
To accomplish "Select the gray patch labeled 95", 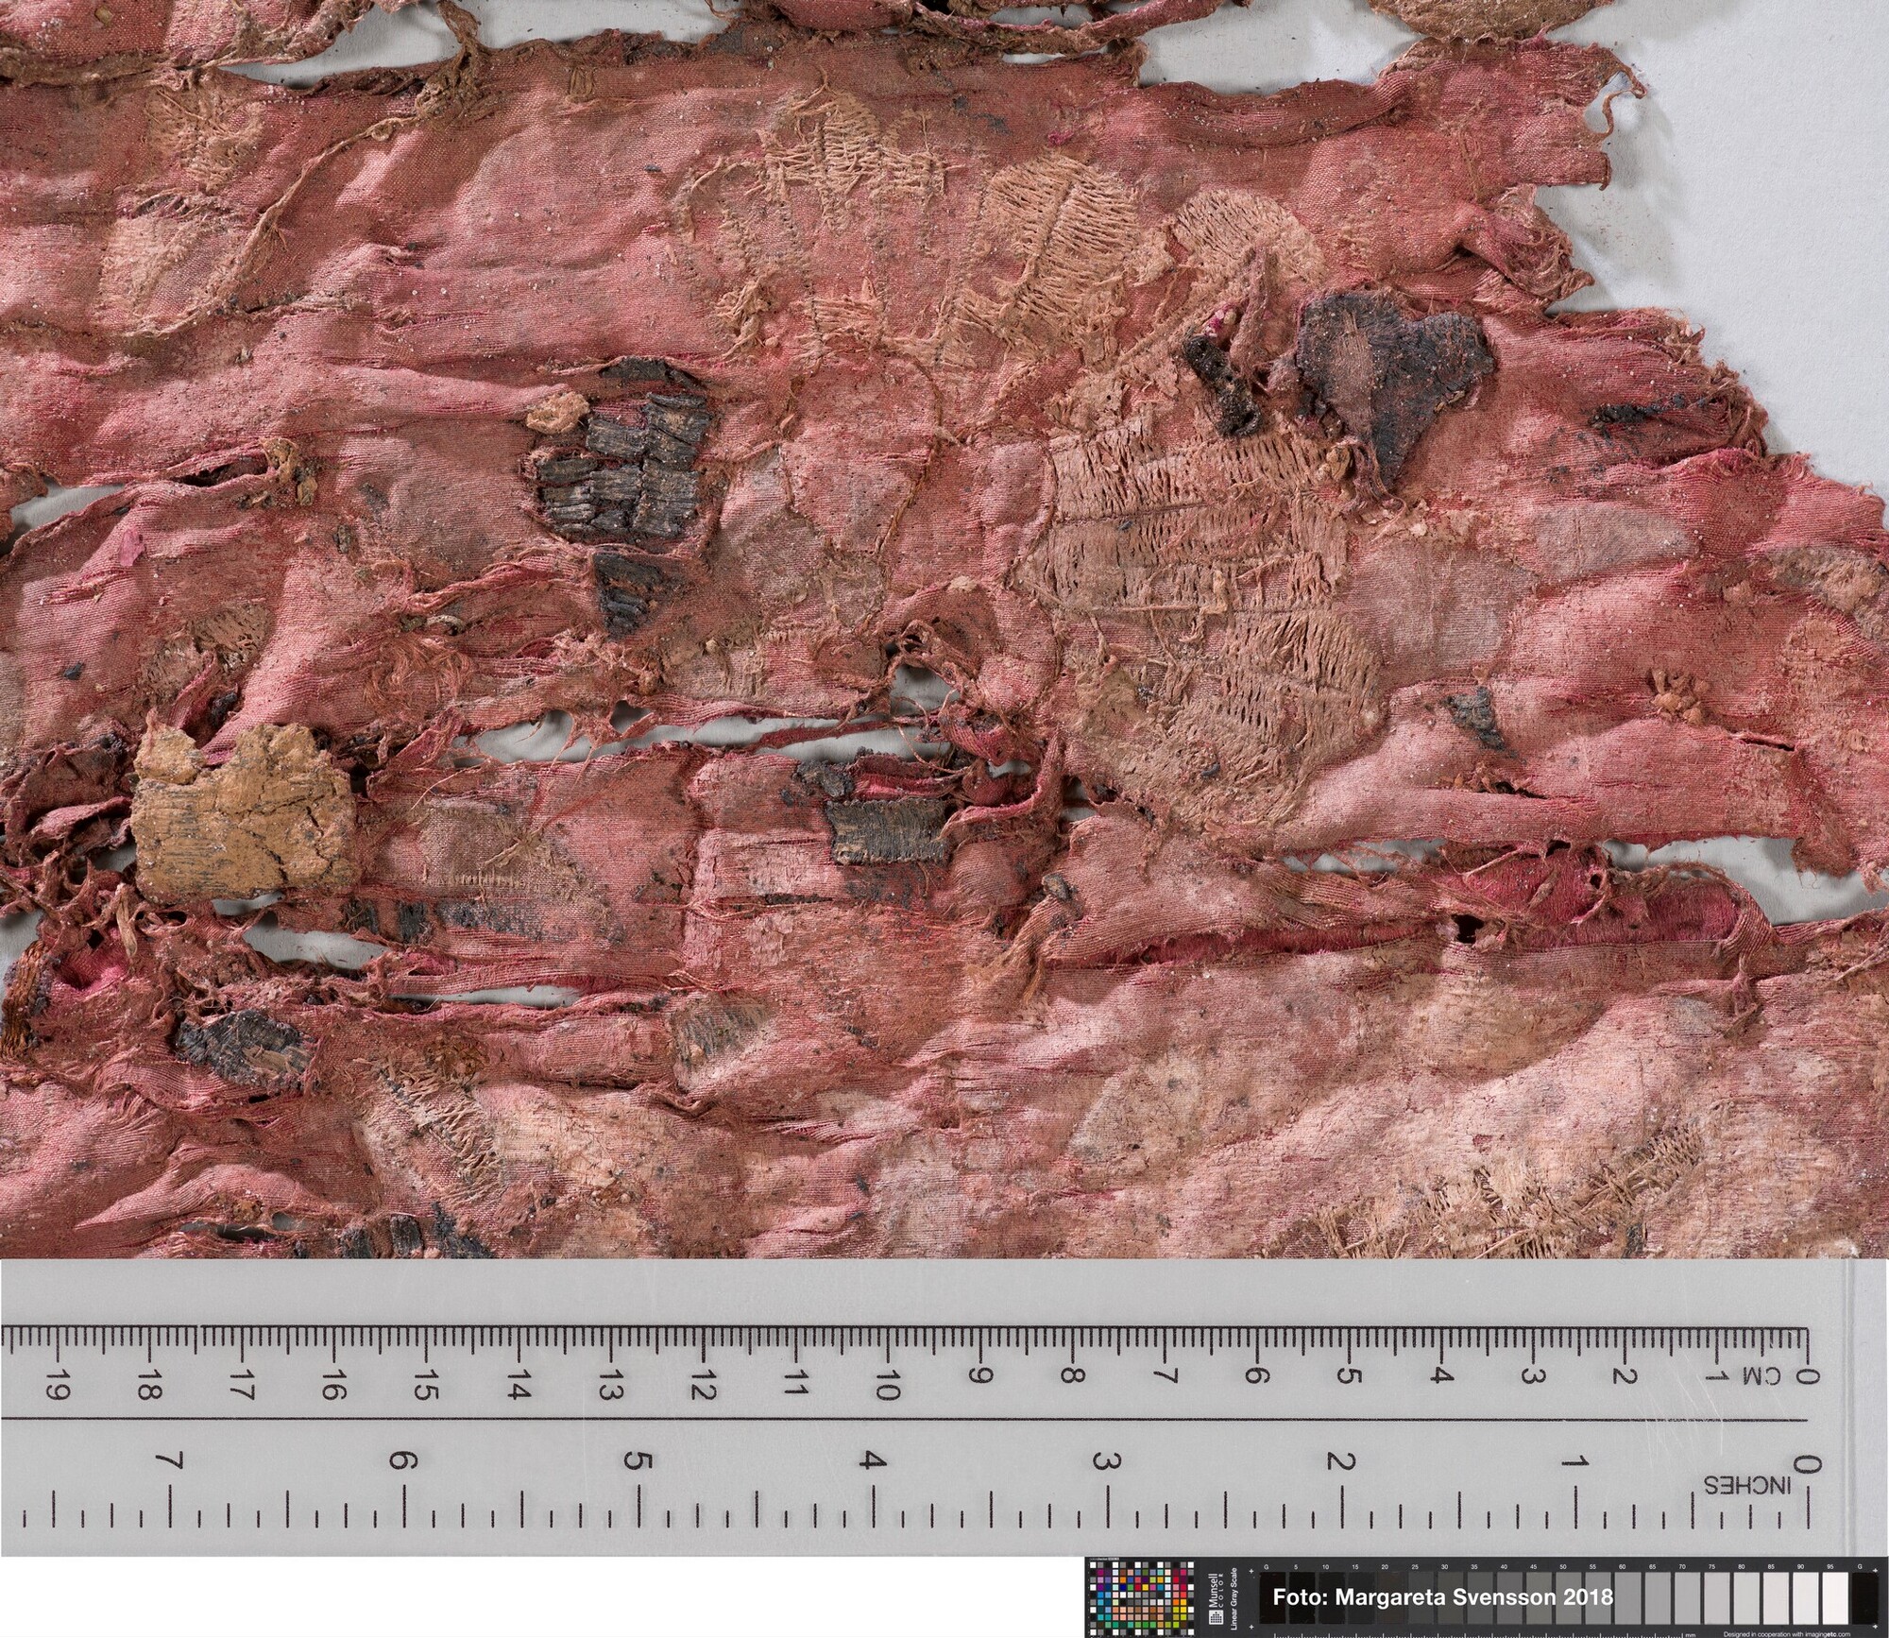I will pyautogui.click(x=1835, y=1598).
